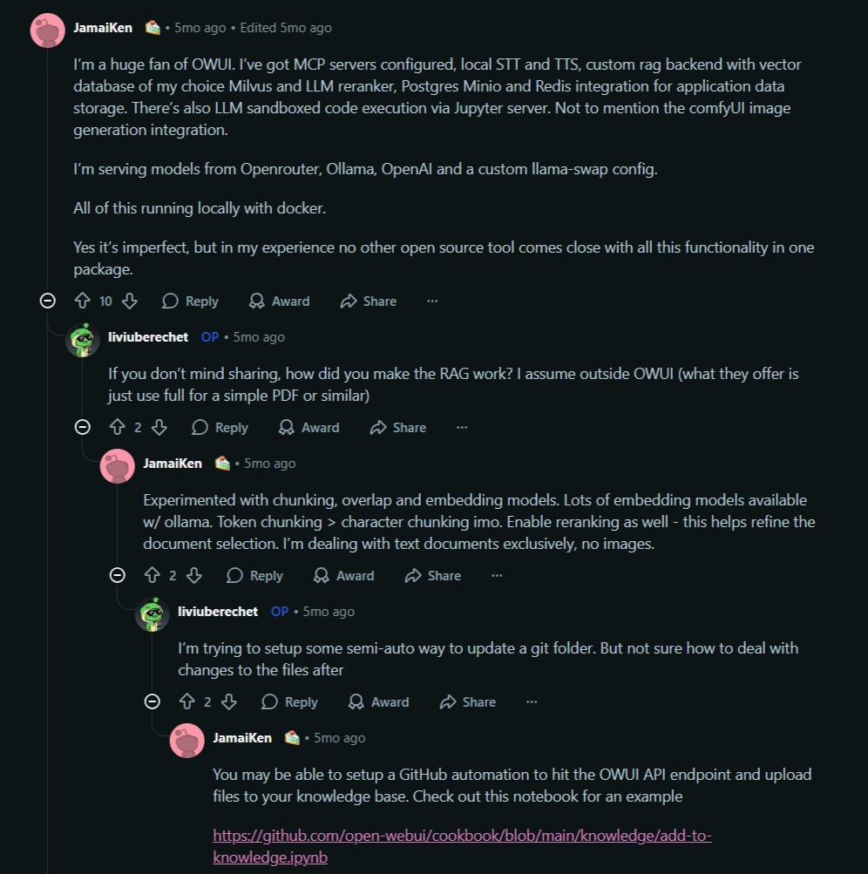Award the comment about chunking and reranking
This screenshot has height=874, width=868.
[344, 575]
